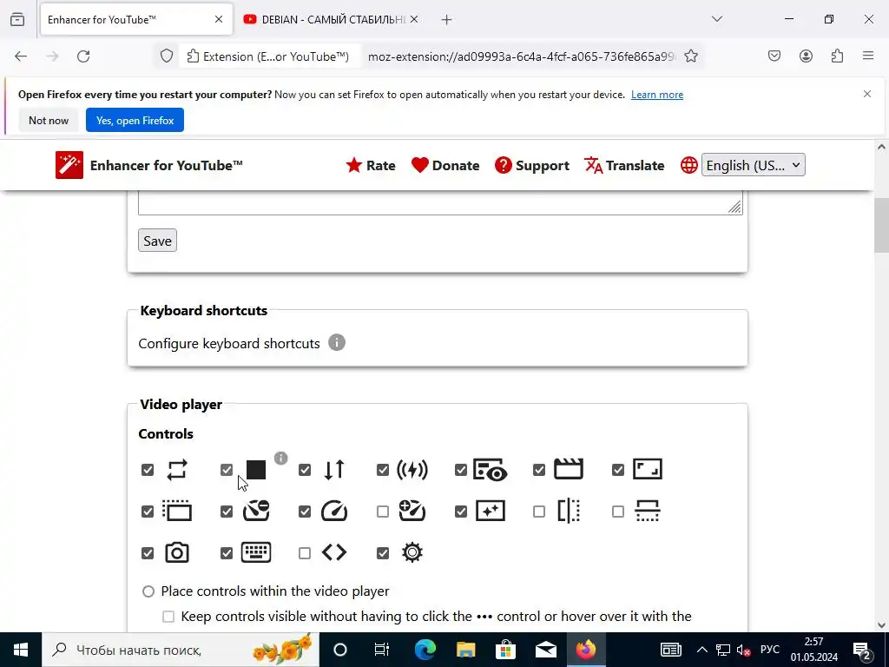Enable the angle brackets script checkbox

pyautogui.click(x=305, y=553)
